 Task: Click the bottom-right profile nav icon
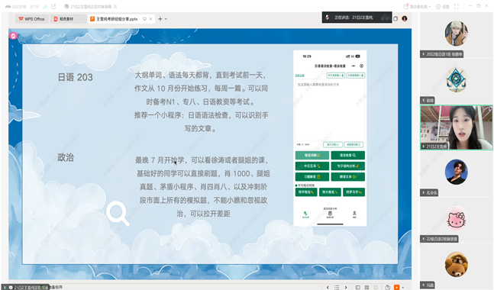click(354, 214)
